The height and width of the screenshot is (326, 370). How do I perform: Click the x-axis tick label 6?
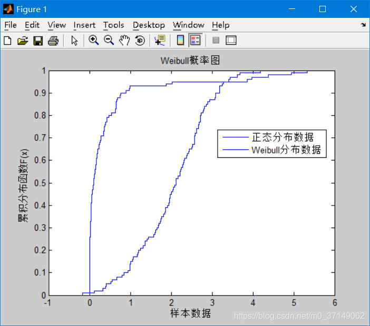point(335,302)
